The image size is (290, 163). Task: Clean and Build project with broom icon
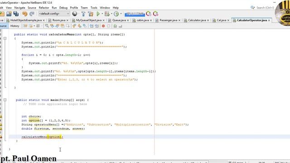point(91,14)
